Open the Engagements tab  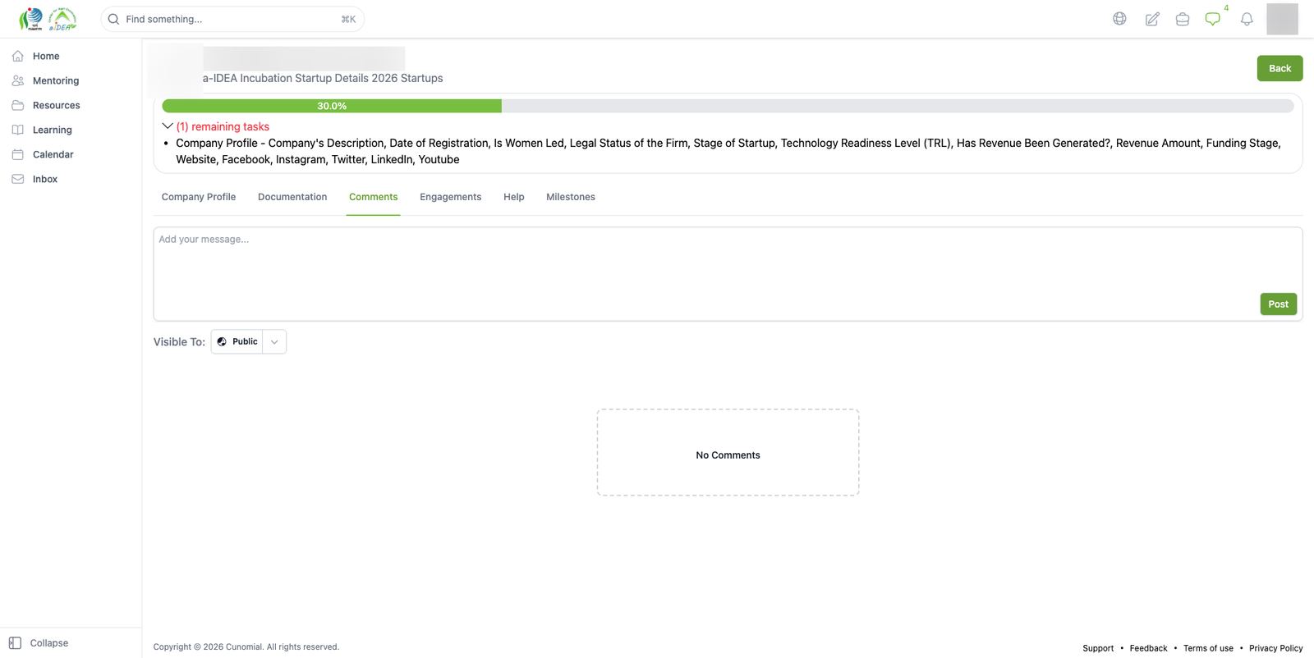(451, 197)
